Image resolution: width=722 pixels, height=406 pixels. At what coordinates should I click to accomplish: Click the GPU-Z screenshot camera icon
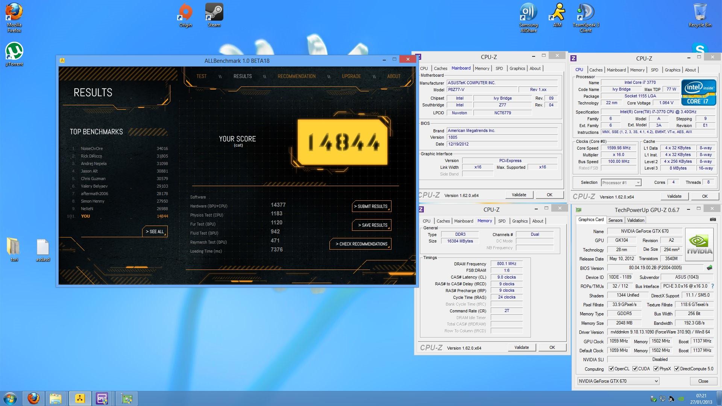coord(713,220)
